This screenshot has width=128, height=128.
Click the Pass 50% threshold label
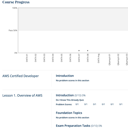pyautogui.click(x=13, y=30)
